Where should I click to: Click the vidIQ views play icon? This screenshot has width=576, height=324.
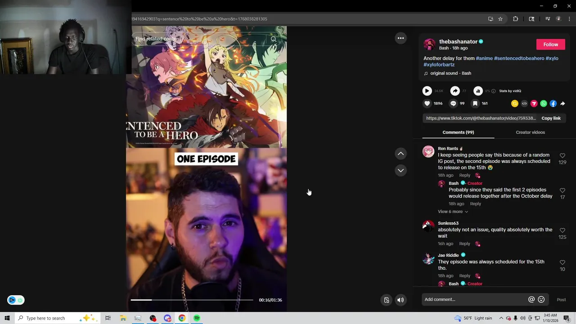tap(427, 91)
